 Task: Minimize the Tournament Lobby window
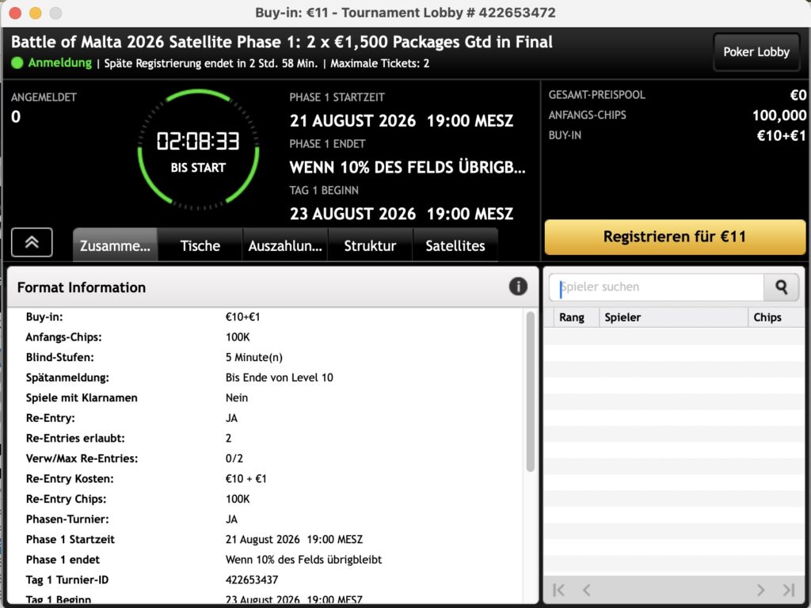pyautogui.click(x=35, y=13)
